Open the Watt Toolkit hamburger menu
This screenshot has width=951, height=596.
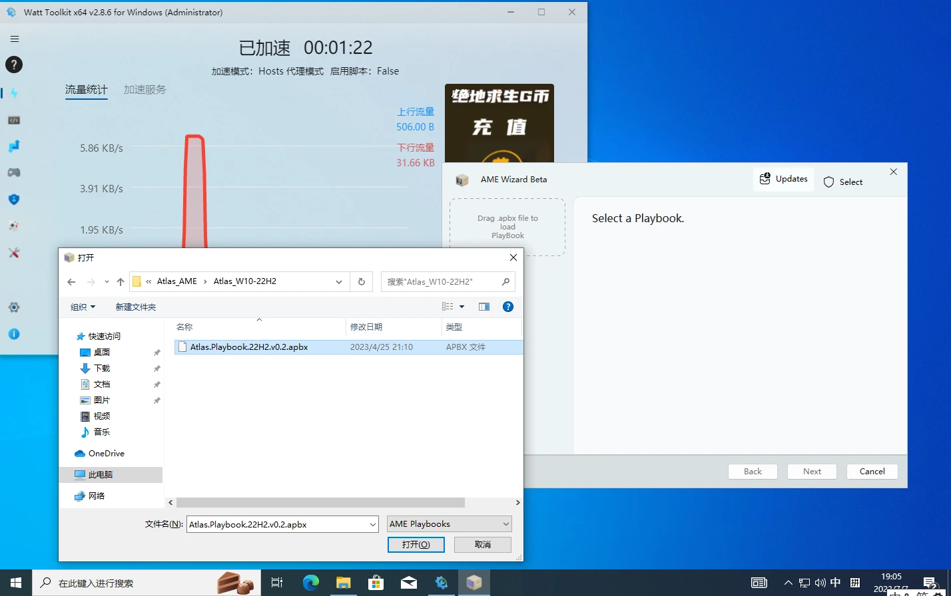pos(14,39)
